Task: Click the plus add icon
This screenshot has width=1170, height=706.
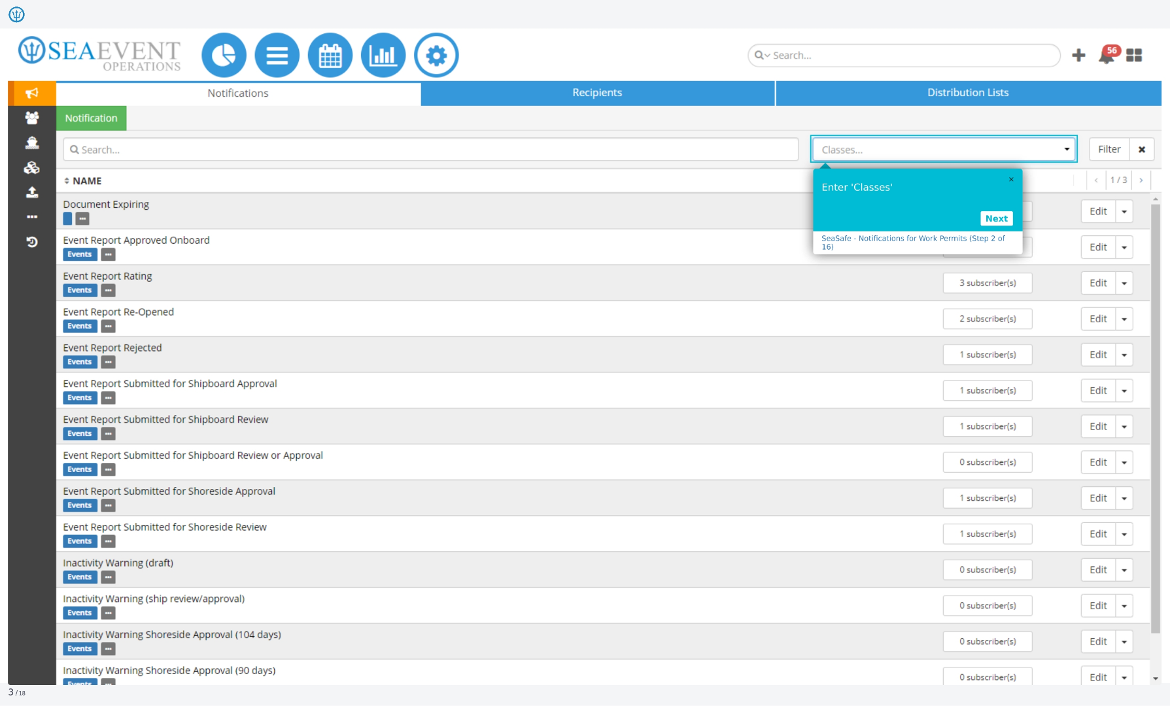Action: pyautogui.click(x=1078, y=56)
